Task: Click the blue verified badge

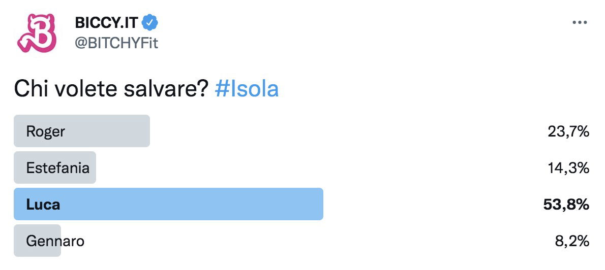Action: click(150, 23)
